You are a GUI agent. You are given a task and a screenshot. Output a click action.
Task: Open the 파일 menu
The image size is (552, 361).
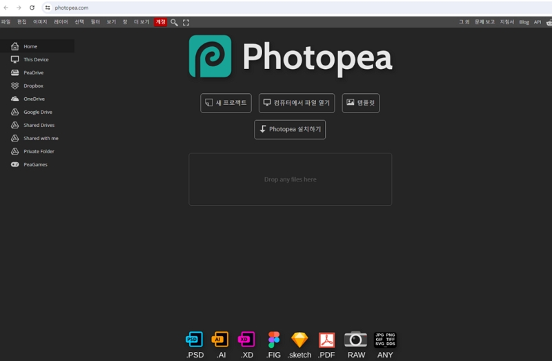(6, 22)
